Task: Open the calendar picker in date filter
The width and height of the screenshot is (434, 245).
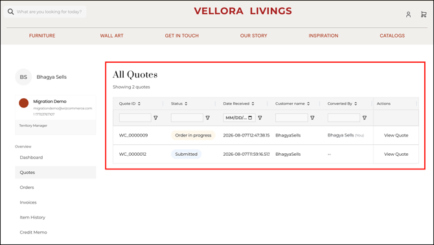Action: pyautogui.click(x=250, y=118)
